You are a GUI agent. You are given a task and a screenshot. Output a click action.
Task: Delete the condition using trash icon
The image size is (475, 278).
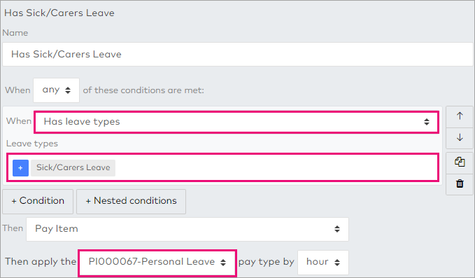point(460,183)
